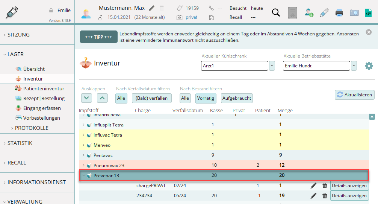Delete batch 234234
The width and height of the screenshot is (378, 204).
pyautogui.click(x=325, y=196)
